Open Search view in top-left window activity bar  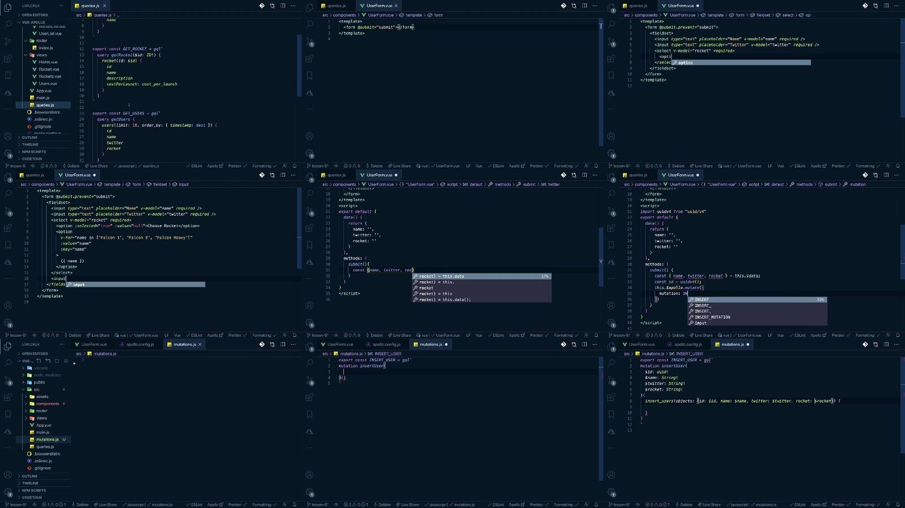click(8, 24)
